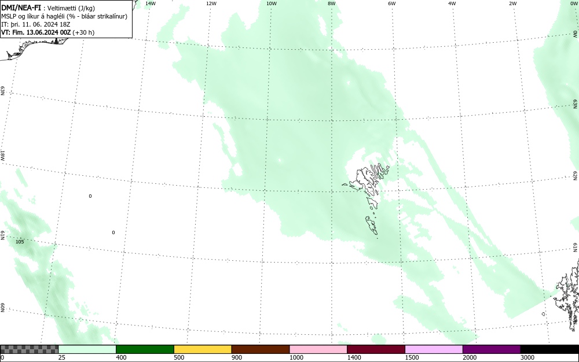Select the brown 900–1000 legend swatch
Screen dimensions: 579x362
click(x=261, y=349)
